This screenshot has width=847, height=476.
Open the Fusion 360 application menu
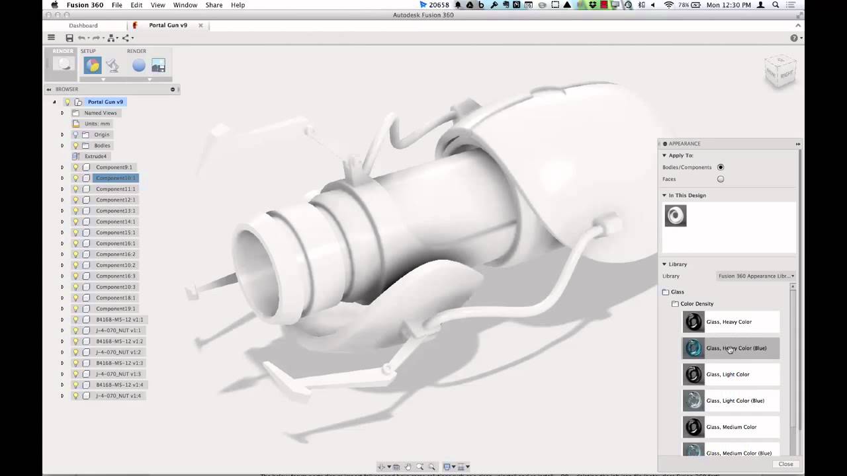click(85, 5)
